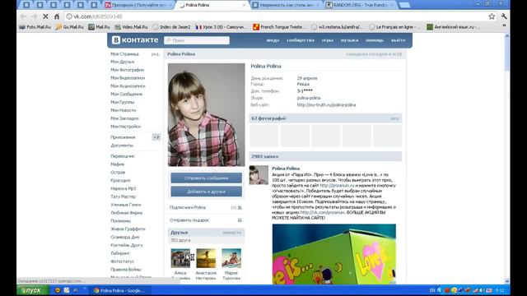
Task: Open the French Tongue Twisters bookmark
Action: [x=279, y=27]
